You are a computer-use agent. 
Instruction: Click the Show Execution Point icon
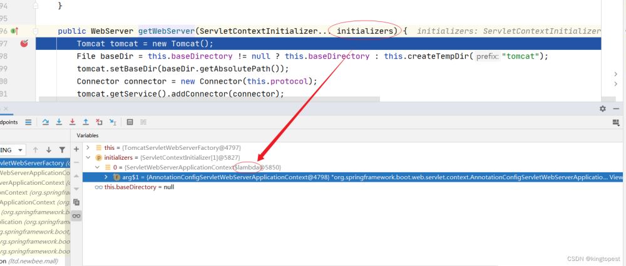tap(28, 122)
